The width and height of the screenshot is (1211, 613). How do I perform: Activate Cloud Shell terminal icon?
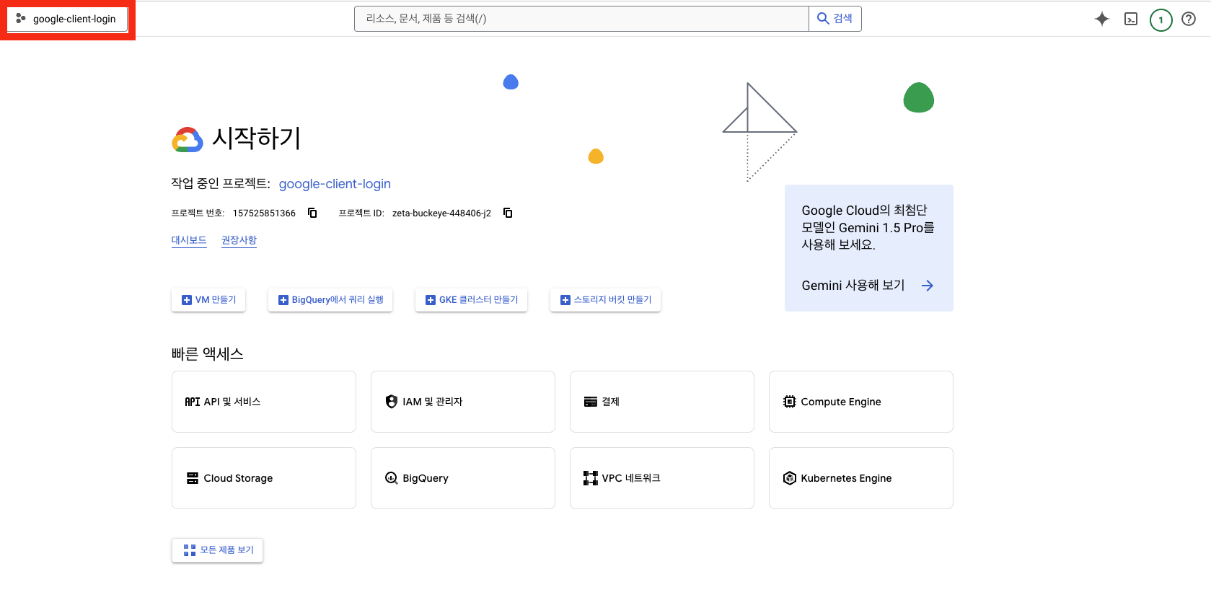(x=1131, y=19)
